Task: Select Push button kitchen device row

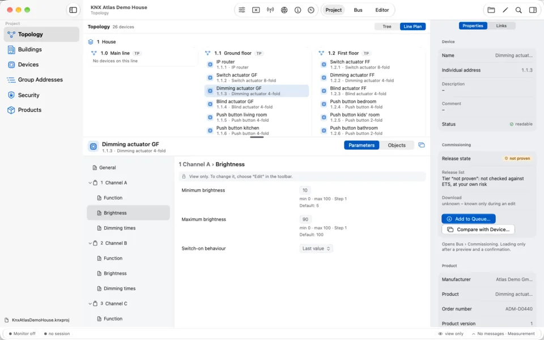Action: 257,130
